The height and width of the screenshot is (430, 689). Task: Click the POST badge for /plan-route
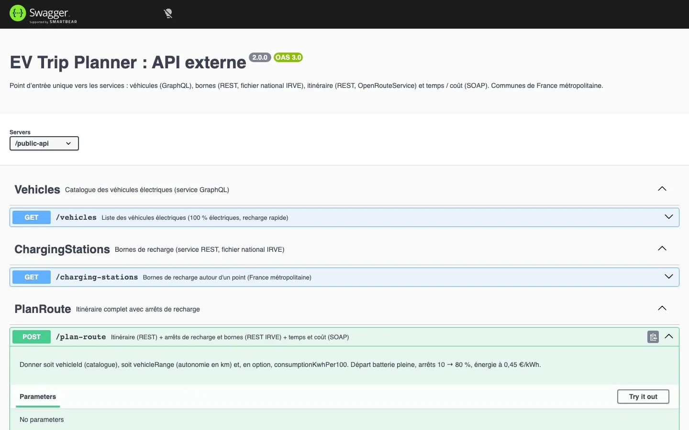click(x=32, y=337)
